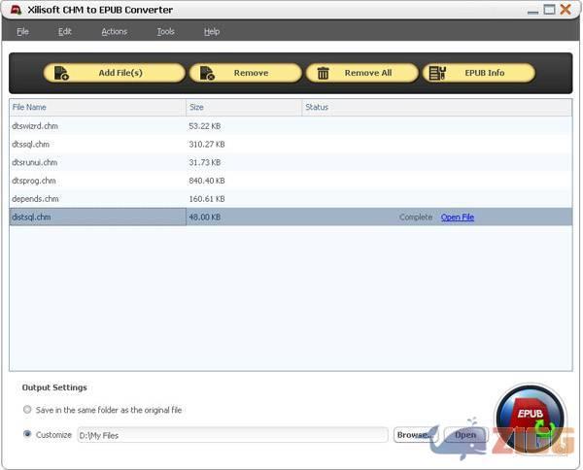Minimize the converter window
Screen dimensions: 583x470
tap(532, 11)
